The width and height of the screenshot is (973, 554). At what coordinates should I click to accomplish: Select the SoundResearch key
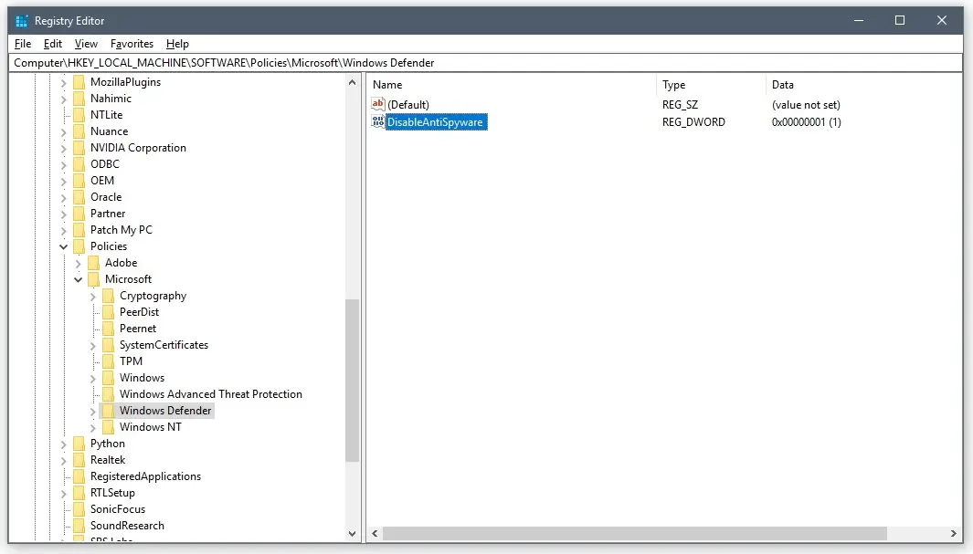pos(127,526)
